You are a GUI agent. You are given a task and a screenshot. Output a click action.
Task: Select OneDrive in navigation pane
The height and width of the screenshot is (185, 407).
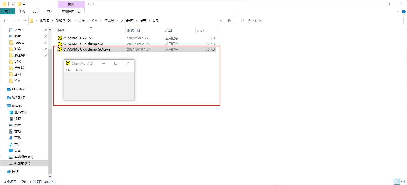pos(19,89)
